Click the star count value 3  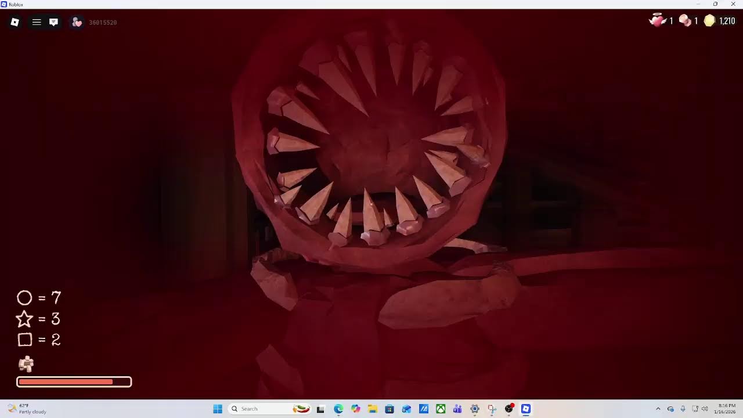coord(56,319)
